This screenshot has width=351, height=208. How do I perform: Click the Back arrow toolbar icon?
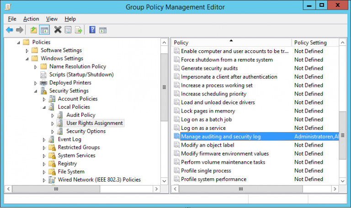[9, 30]
